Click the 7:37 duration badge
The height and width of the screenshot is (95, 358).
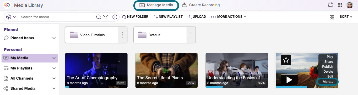(191, 83)
